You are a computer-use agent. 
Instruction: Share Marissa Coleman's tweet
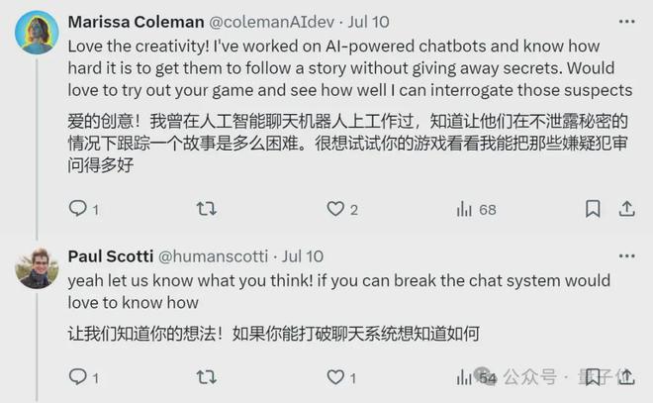tap(626, 209)
